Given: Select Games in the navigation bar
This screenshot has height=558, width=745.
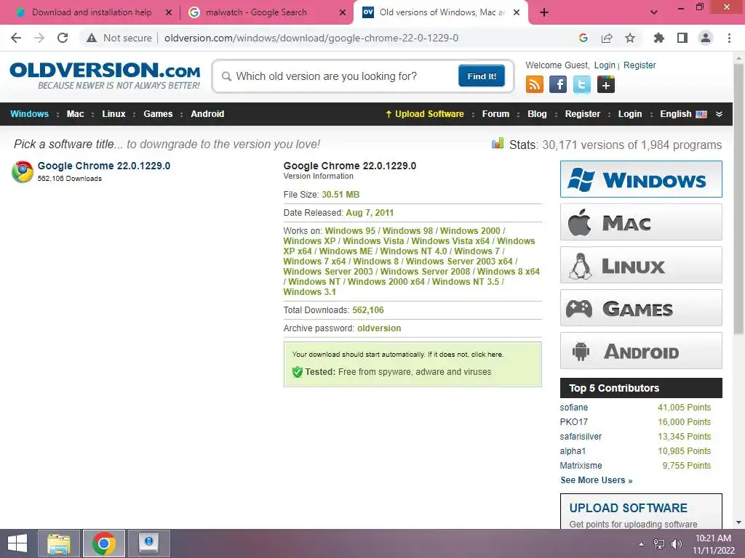Looking at the screenshot, I should (x=158, y=114).
